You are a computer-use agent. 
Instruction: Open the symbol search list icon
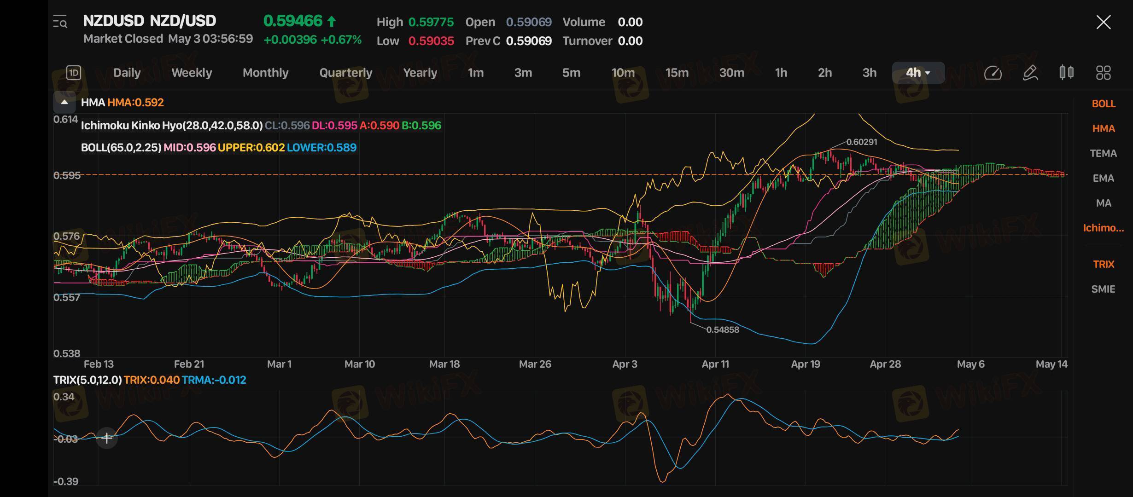pos(60,22)
